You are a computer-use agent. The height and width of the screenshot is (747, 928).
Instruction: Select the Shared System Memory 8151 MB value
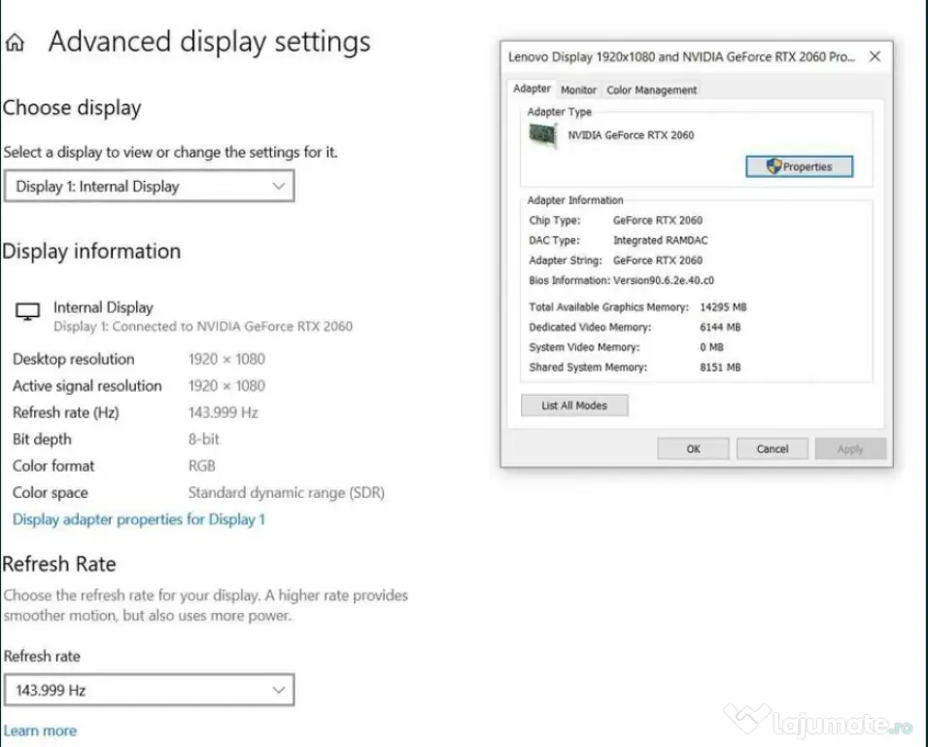click(x=720, y=368)
